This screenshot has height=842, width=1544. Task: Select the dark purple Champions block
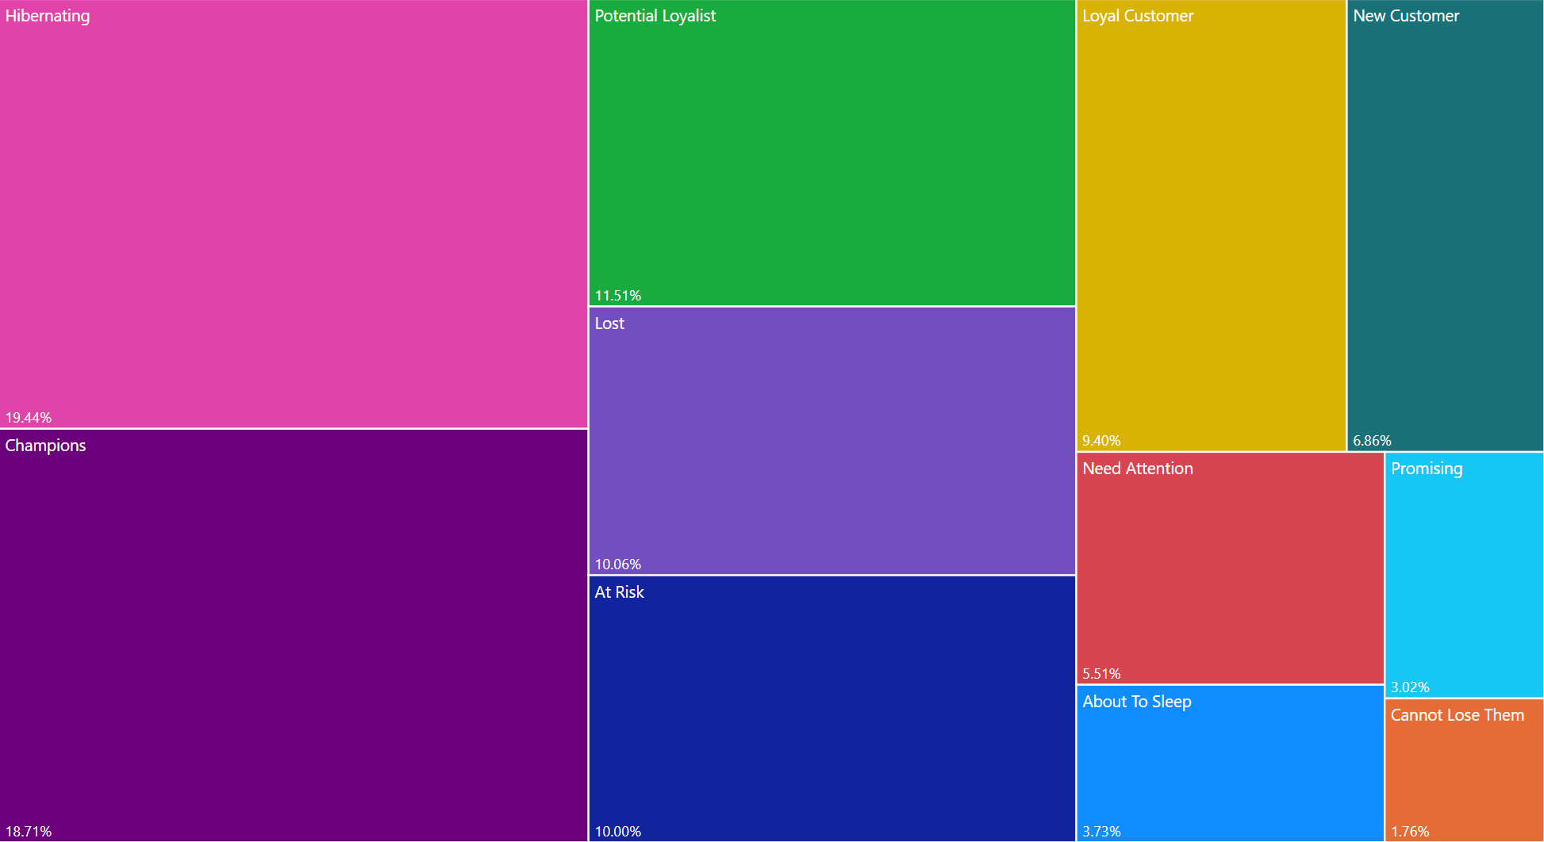click(x=294, y=635)
